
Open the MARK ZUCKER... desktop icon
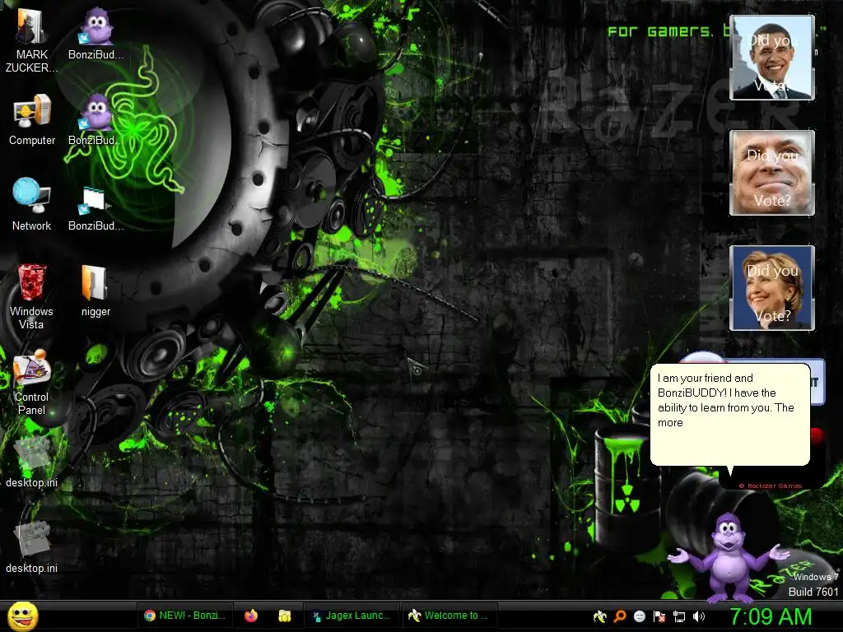31,42
